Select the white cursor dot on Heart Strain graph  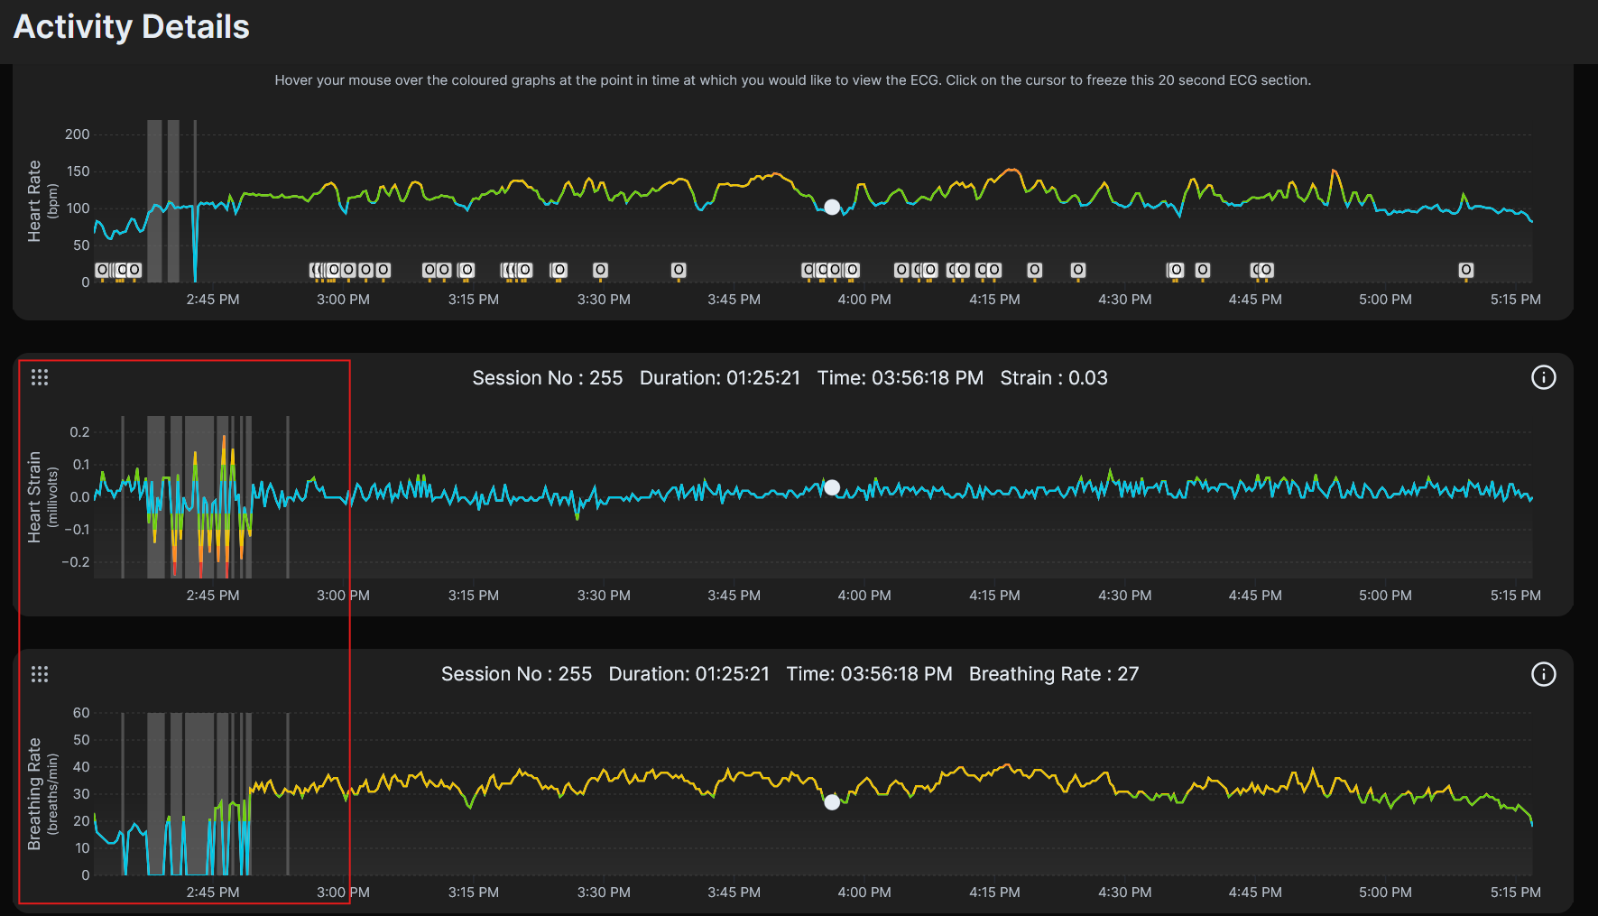pyautogui.click(x=832, y=487)
